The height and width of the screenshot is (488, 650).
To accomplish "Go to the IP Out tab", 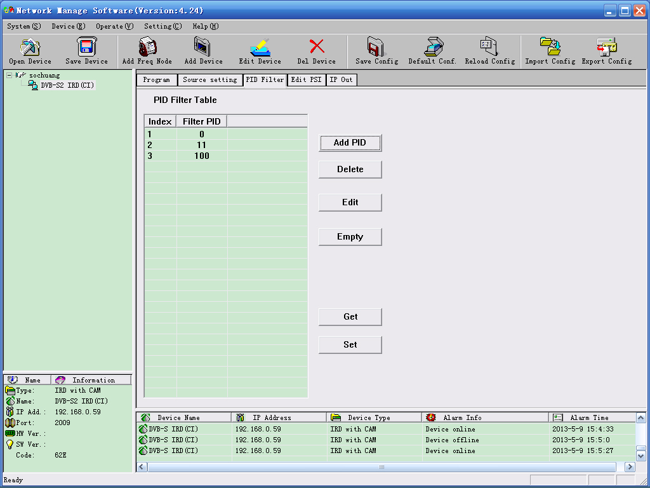I will (x=341, y=79).
